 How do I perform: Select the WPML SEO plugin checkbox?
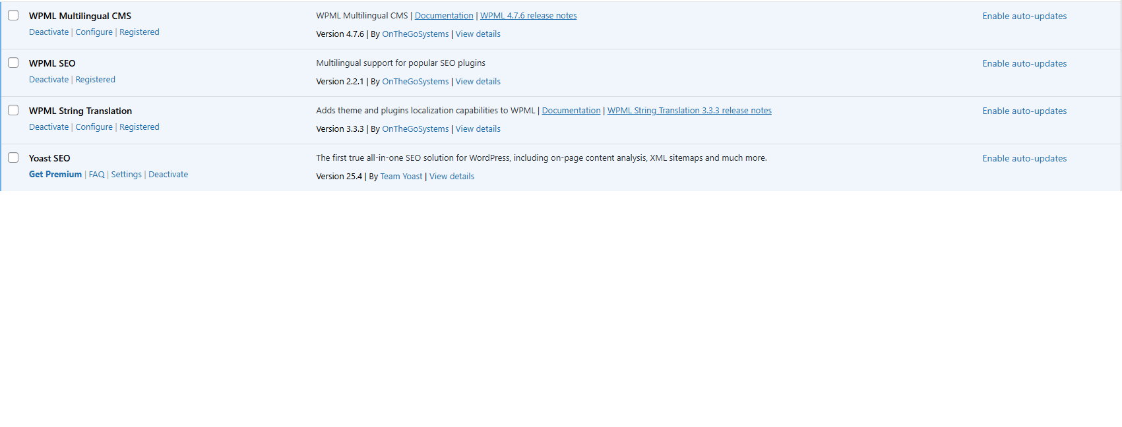tap(13, 63)
